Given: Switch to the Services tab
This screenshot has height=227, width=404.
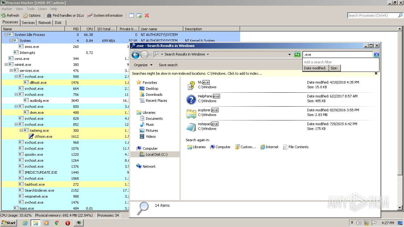Looking at the screenshot, I should point(28,23).
